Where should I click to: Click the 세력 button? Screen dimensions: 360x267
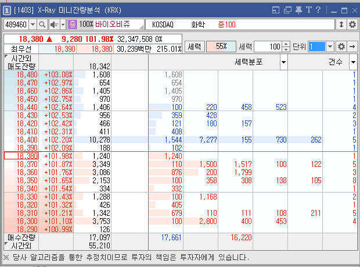click(x=195, y=47)
